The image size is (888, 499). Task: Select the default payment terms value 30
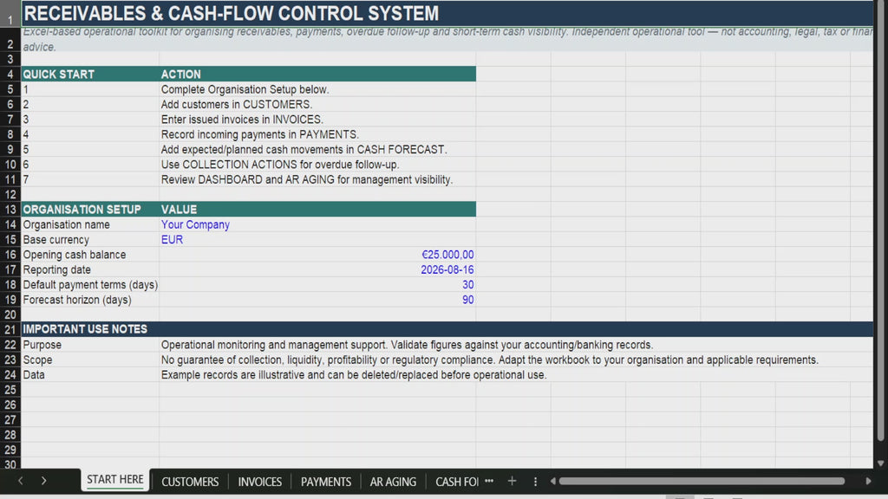point(317,284)
